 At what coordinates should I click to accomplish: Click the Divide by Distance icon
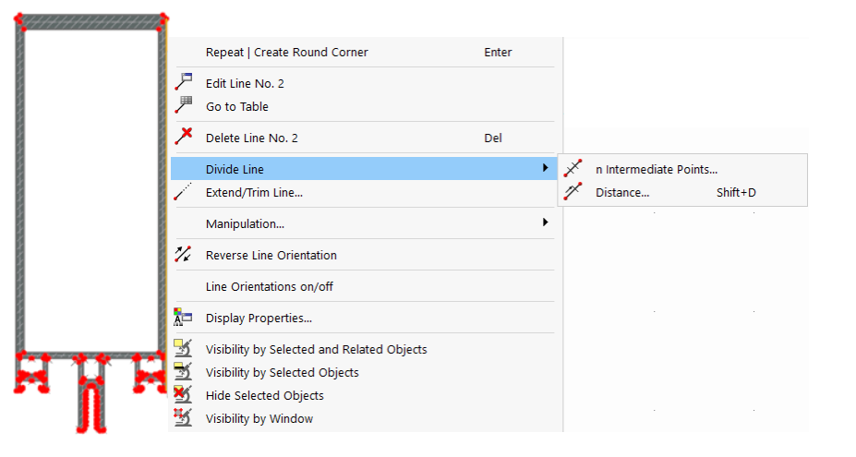573,192
